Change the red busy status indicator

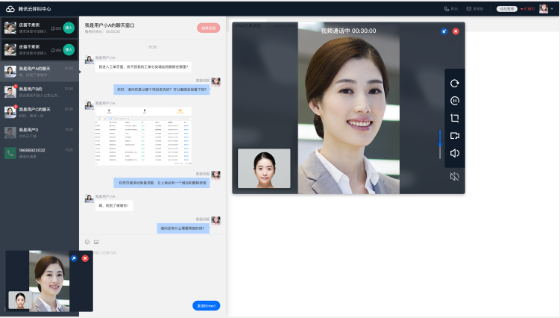527,9
